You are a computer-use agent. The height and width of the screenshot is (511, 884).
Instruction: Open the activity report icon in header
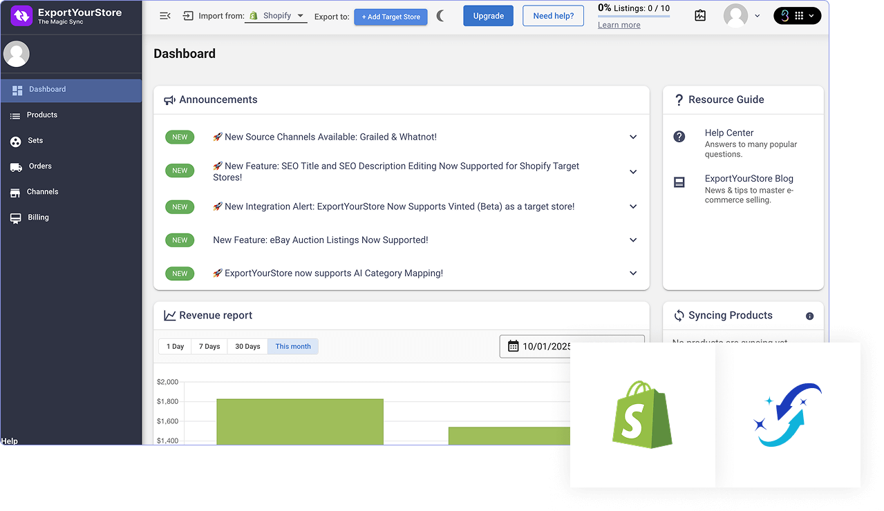pos(700,16)
